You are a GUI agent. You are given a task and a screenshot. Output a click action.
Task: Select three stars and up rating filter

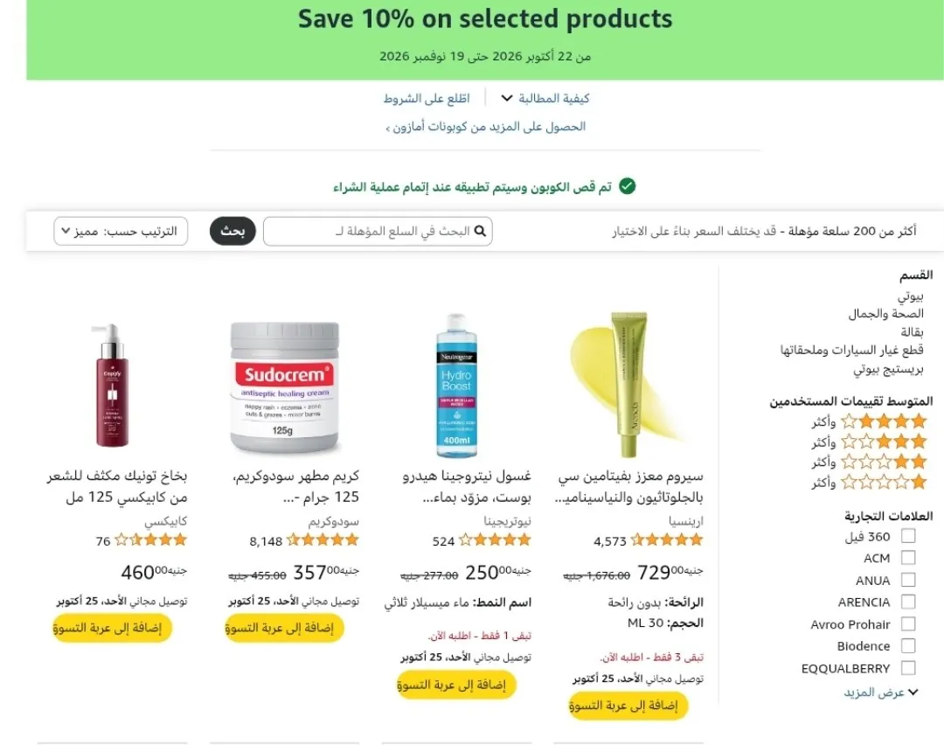tap(870, 442)
